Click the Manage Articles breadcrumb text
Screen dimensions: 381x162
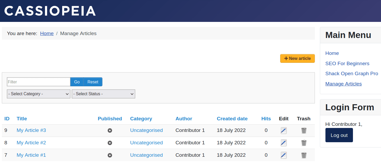coord(78,34)
